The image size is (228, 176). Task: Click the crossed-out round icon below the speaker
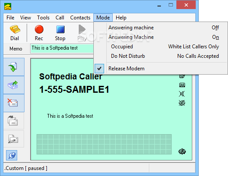(182, 103)
